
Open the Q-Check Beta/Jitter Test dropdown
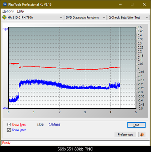[x=128, y=18]
